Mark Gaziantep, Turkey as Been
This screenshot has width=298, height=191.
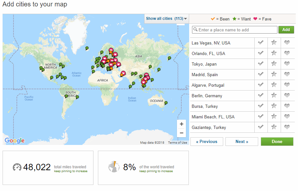tap(261, 127)
